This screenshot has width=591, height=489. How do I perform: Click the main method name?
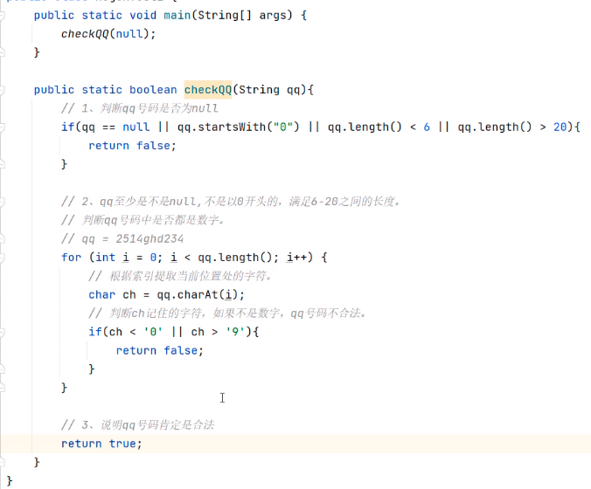[x=177, y=16]
